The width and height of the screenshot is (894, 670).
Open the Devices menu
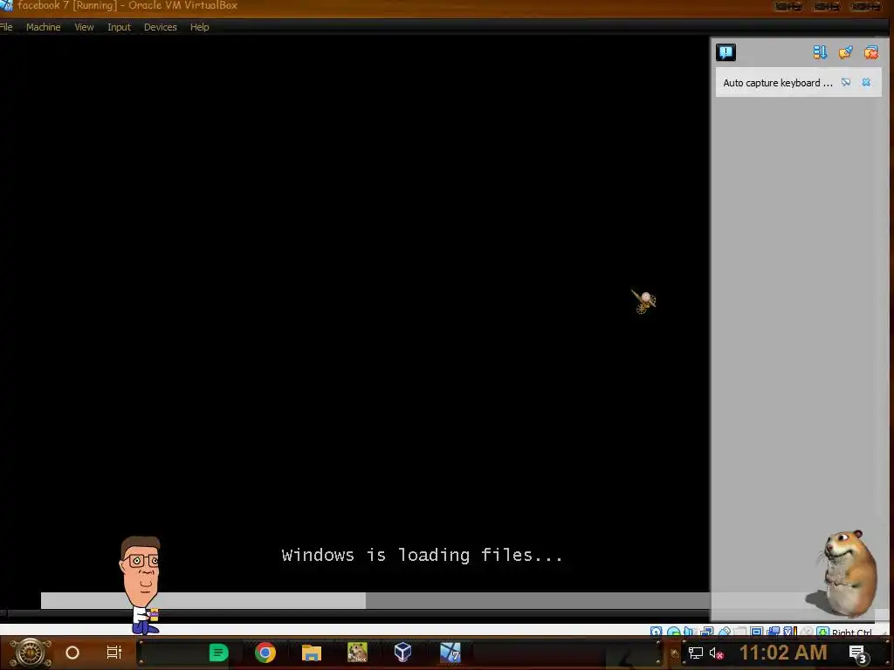tap(161, 27)
